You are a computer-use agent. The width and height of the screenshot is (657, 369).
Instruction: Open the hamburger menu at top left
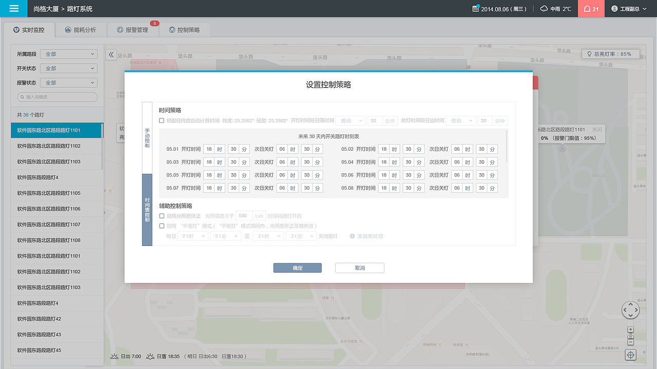pyautogui.click(x=13, y=8)
